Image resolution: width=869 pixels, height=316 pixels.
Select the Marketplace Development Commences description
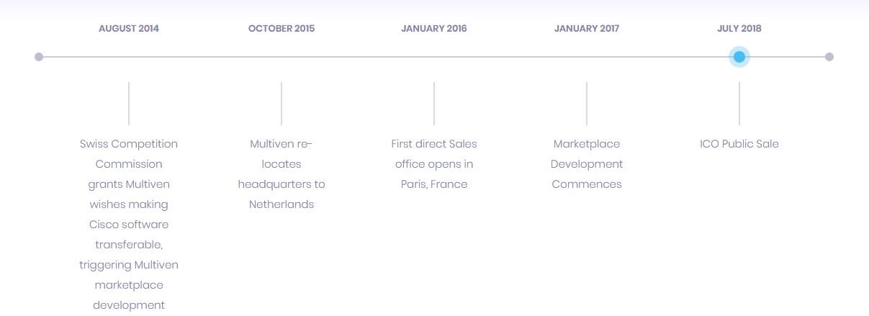tap(587, 164)
